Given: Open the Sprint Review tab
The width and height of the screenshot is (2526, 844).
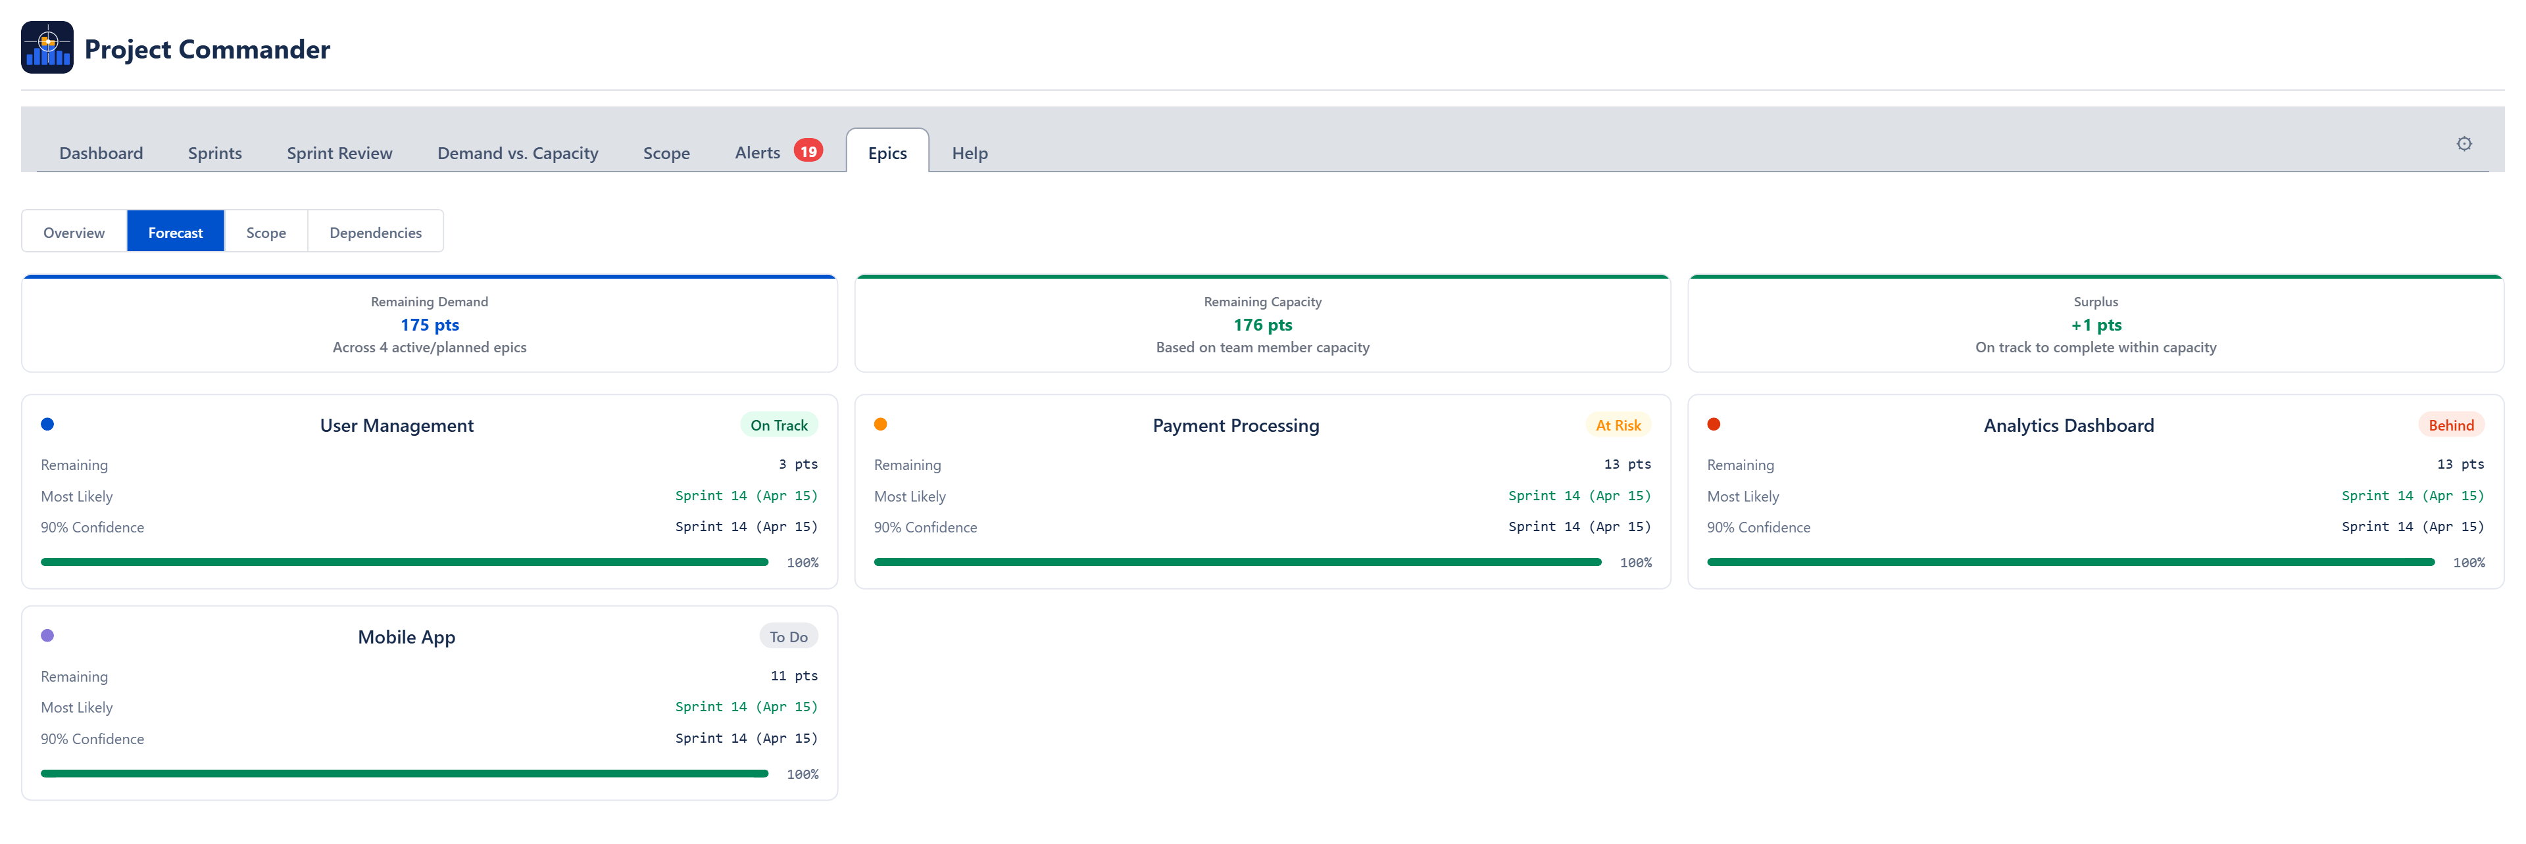Looking at the screenshot, I should click(x=339, y=153).
